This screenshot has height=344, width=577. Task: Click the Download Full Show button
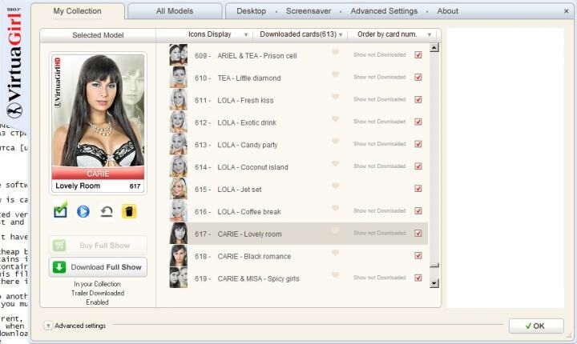pos(98,267)
